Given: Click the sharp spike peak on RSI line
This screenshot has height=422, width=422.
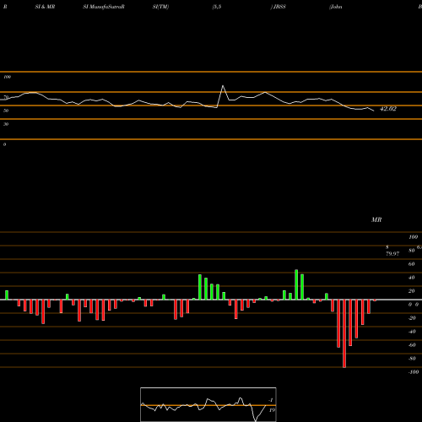Looking at the screenshot, I should pyautogui.click(x=223, y=86).
